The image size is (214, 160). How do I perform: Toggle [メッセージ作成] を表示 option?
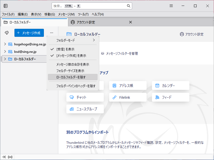click(72, 56)
